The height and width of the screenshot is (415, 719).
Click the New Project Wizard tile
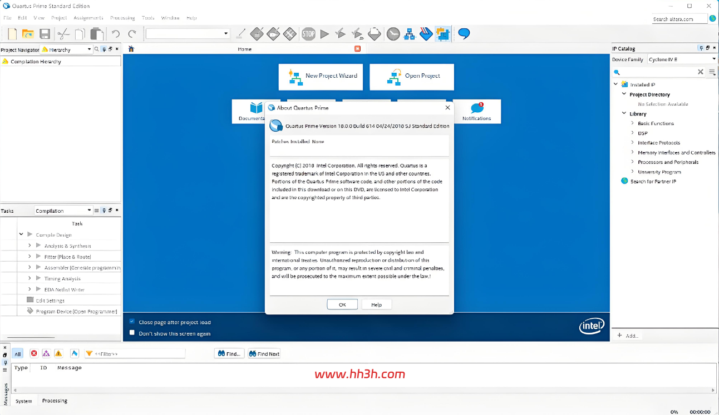pyautogui.click(x=321, y=77)
